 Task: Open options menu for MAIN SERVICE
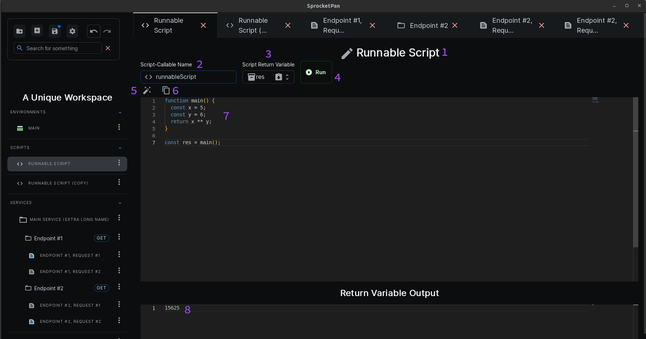pos(119,218)
